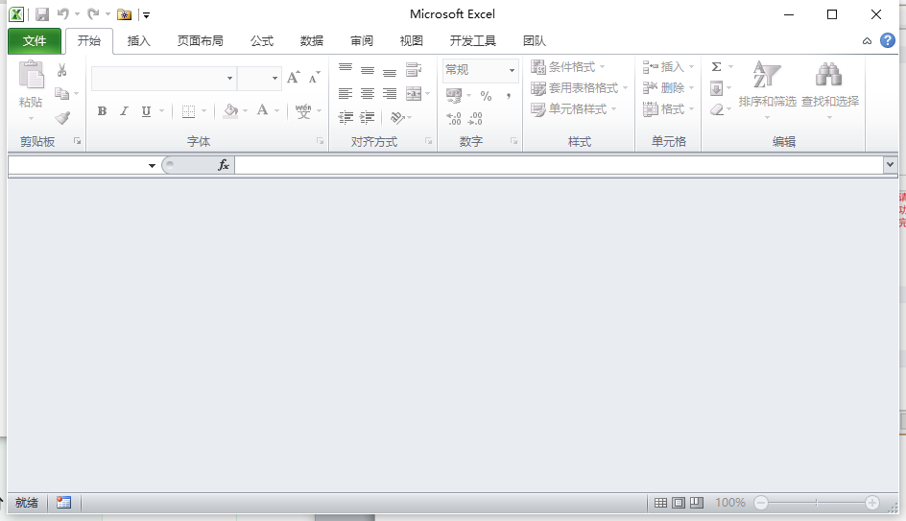Click Merge and Center icon
This screenshot has height=521, width=906.
click(414, 94)
